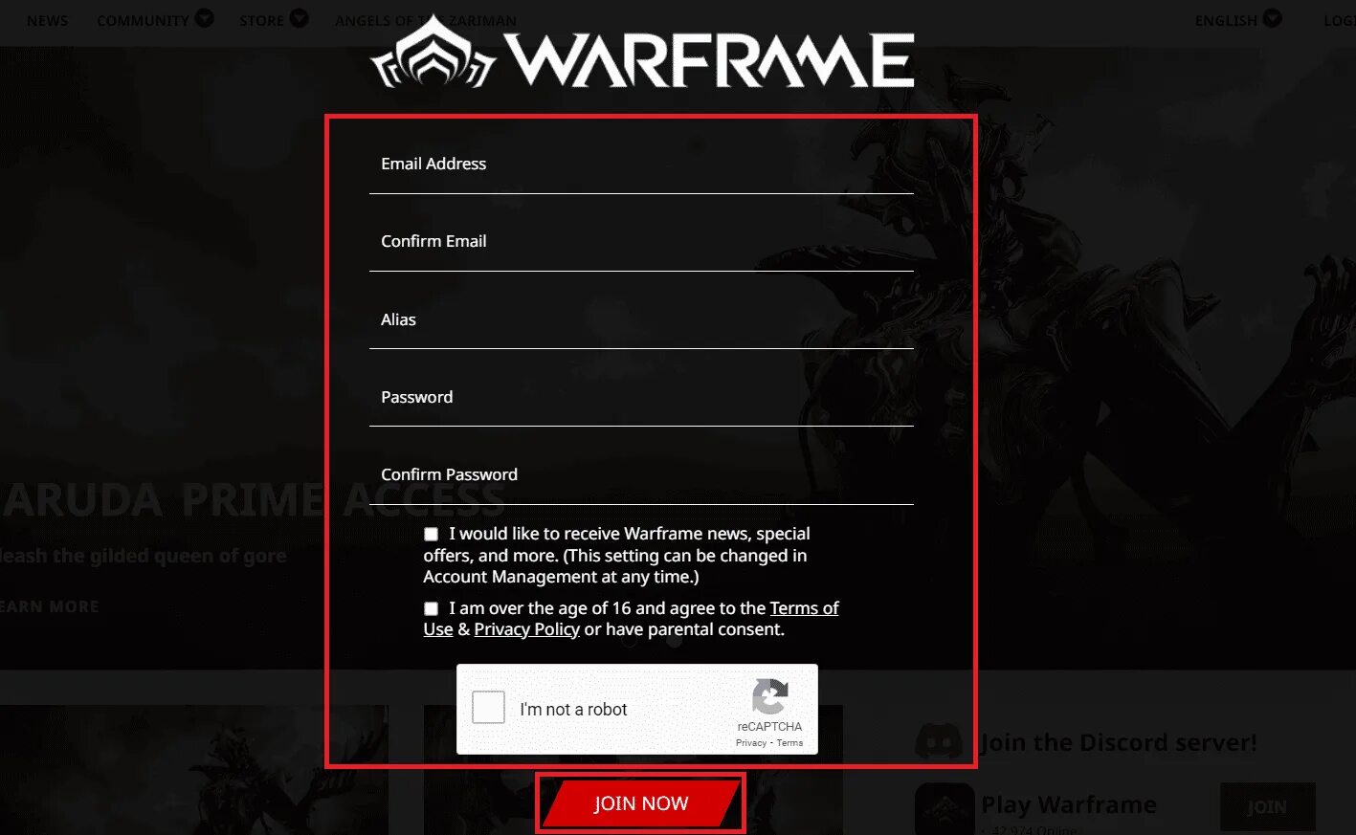Focus the Alias input field
This screenshot has height=835, width=1356.
click(x=641, y=319)
